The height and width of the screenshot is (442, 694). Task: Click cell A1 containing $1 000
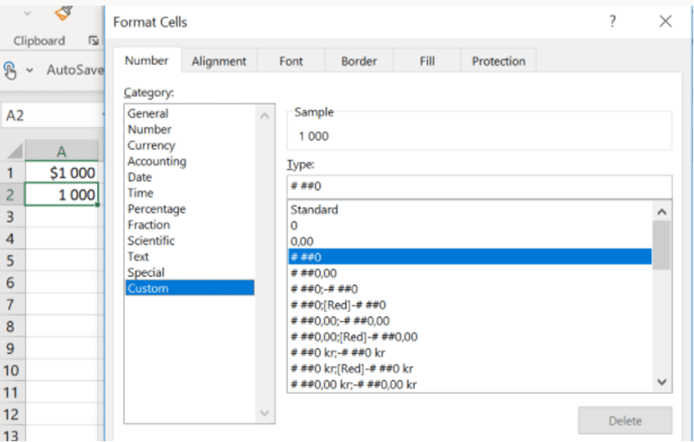click(x=62, y=173)
